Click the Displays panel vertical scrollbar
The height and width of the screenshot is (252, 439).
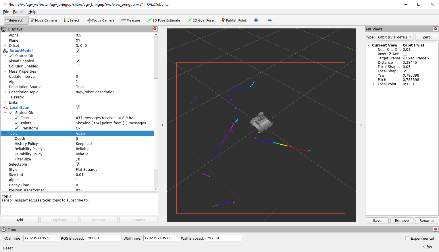pos(156,111)
